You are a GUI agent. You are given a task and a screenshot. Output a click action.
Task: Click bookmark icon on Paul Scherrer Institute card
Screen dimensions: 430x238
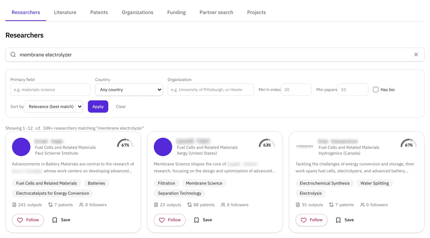coord(55,220)
